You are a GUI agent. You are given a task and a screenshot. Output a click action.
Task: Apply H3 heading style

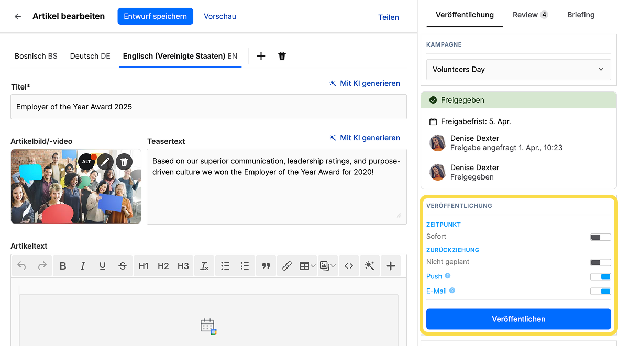183,266
